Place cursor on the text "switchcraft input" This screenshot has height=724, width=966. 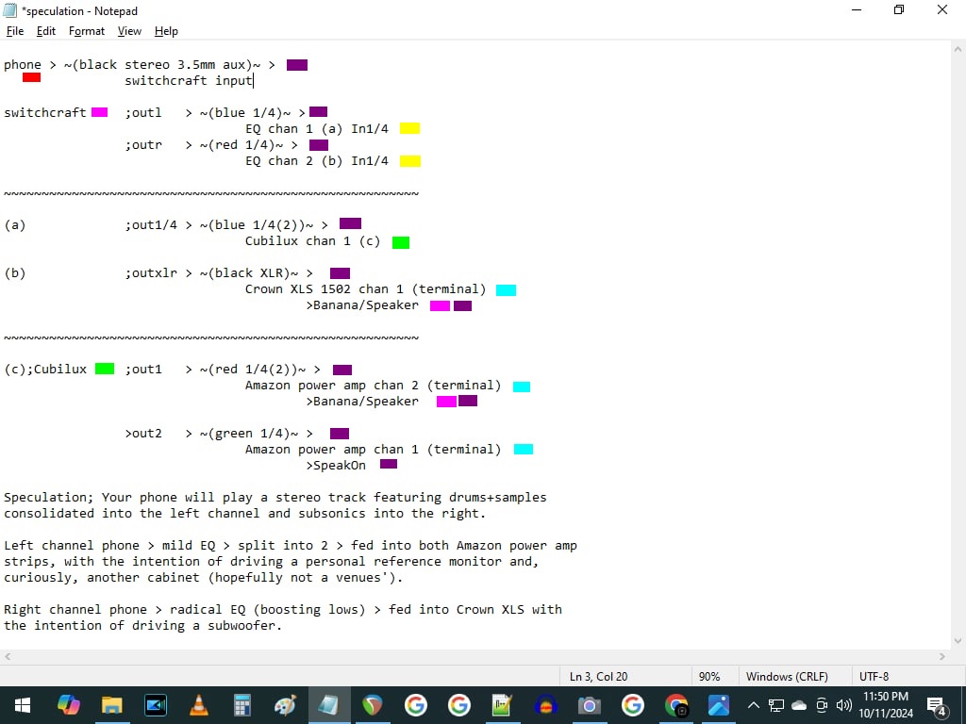[x=189, y=81]
